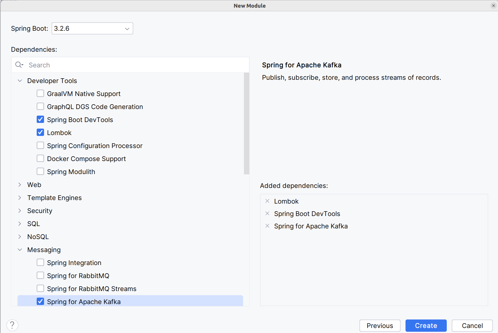Expand the Security category

(20, 211)
